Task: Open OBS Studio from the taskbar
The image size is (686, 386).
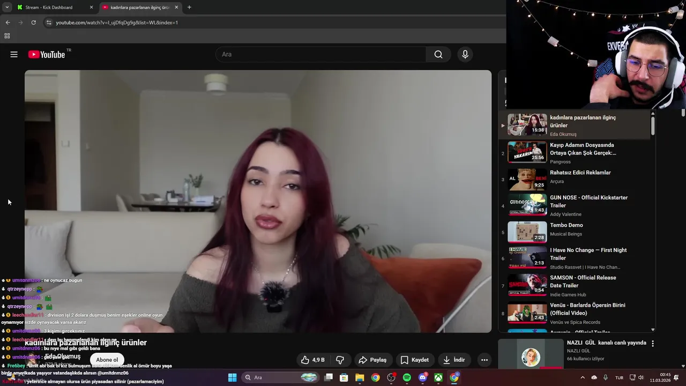Action: [x=391, y=377]
